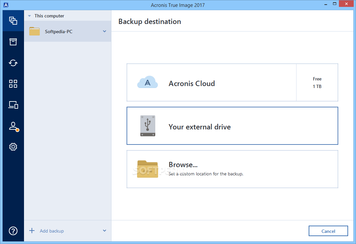The width and height of the screenshot is (356, 244).
Task: Open the Dashboard devices icon
Action: 13,105
